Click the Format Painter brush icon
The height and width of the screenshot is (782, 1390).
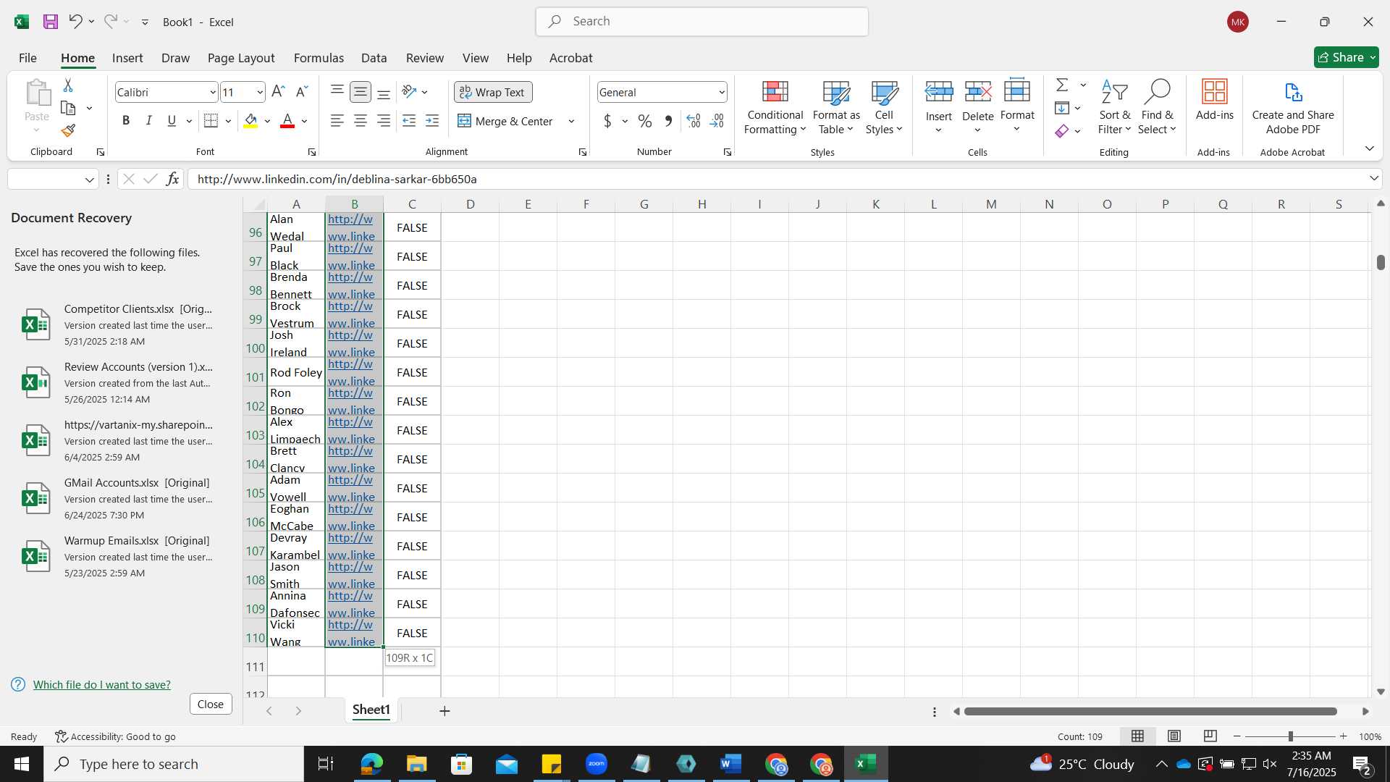coord(68,130)
